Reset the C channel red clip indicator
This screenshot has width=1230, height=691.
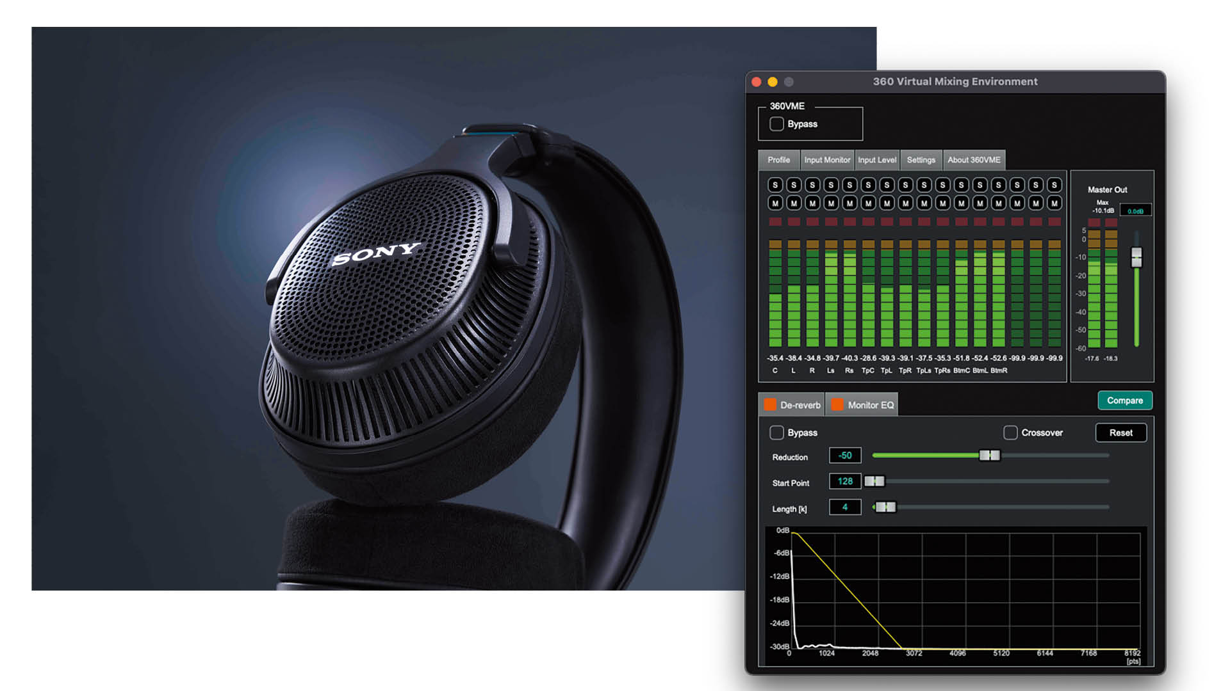(775, 221)
